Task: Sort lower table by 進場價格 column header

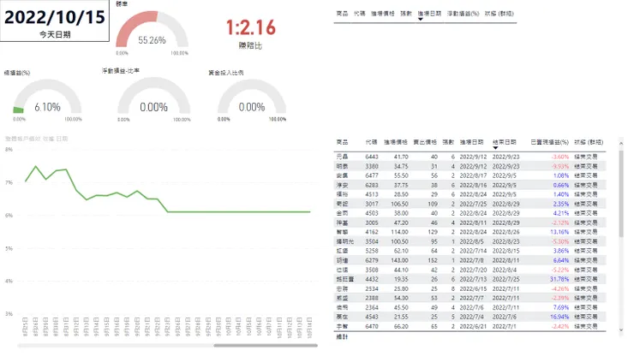Action: click(396, 142)
